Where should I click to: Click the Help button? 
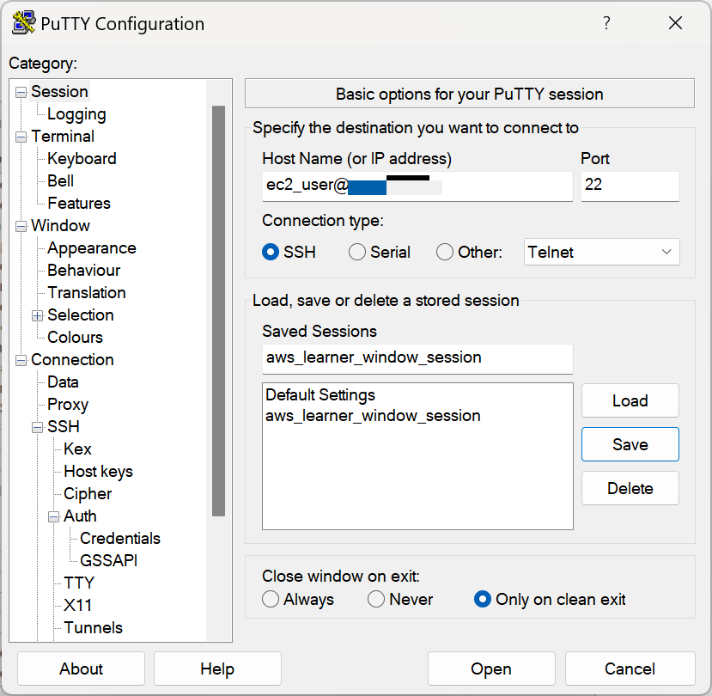[217, 669]
